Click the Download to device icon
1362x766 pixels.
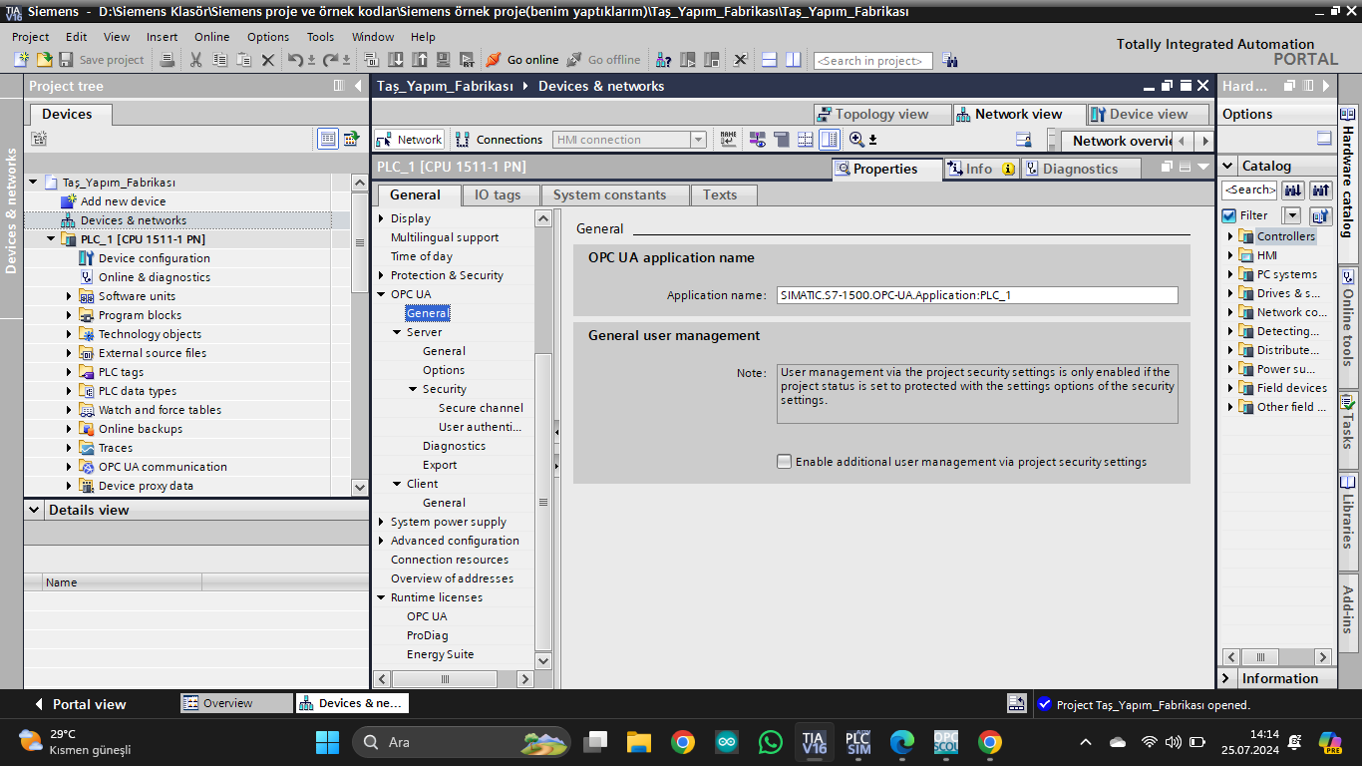395,60
